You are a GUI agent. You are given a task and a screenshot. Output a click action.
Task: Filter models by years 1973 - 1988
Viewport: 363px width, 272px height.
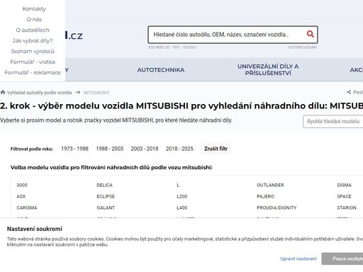[x=74, y=149]
